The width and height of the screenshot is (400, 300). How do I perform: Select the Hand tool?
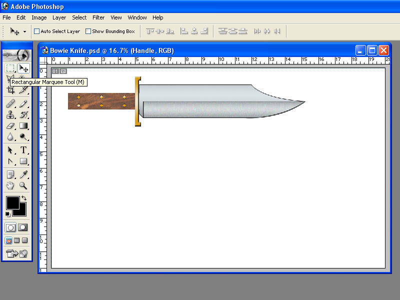coord(10,185)
